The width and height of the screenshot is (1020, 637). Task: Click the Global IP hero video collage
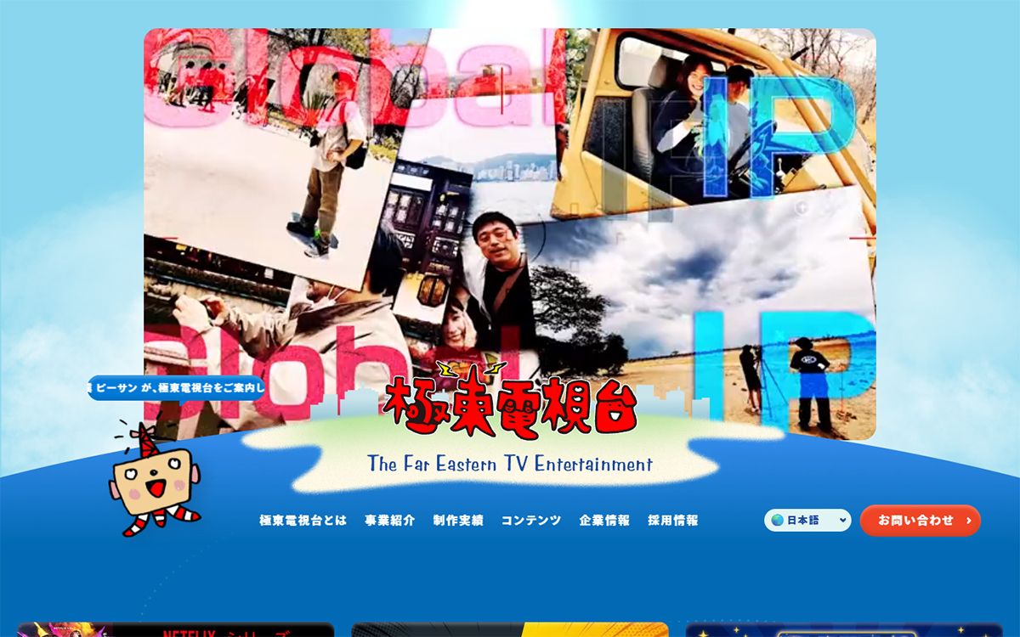(x=510, y=234)
